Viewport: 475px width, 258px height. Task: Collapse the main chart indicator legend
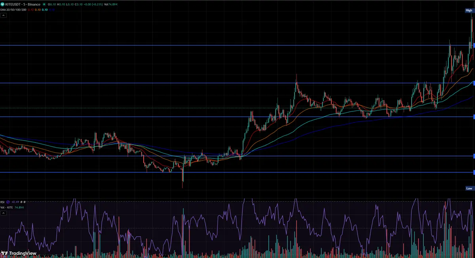coord(4,15)
